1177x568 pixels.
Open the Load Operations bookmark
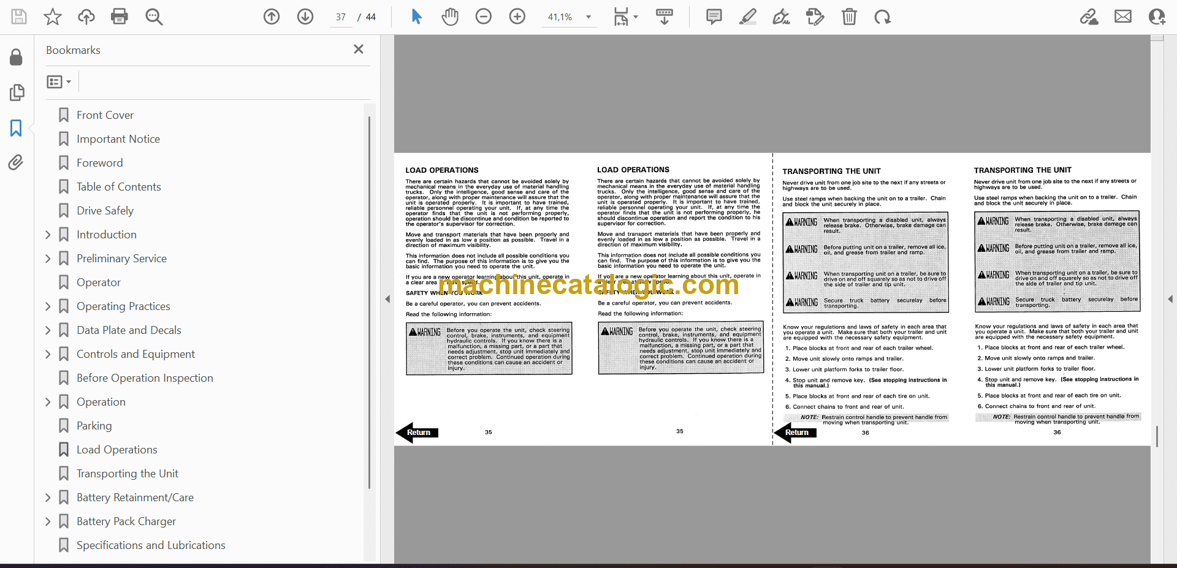point(117,450)
